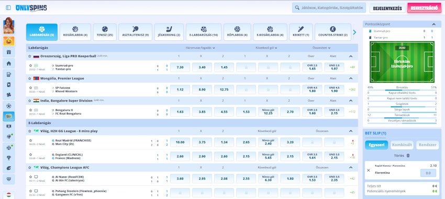Collapse the Mongólia Premier League section
Viewport: 445px width, 199px height.
[351, 79]
